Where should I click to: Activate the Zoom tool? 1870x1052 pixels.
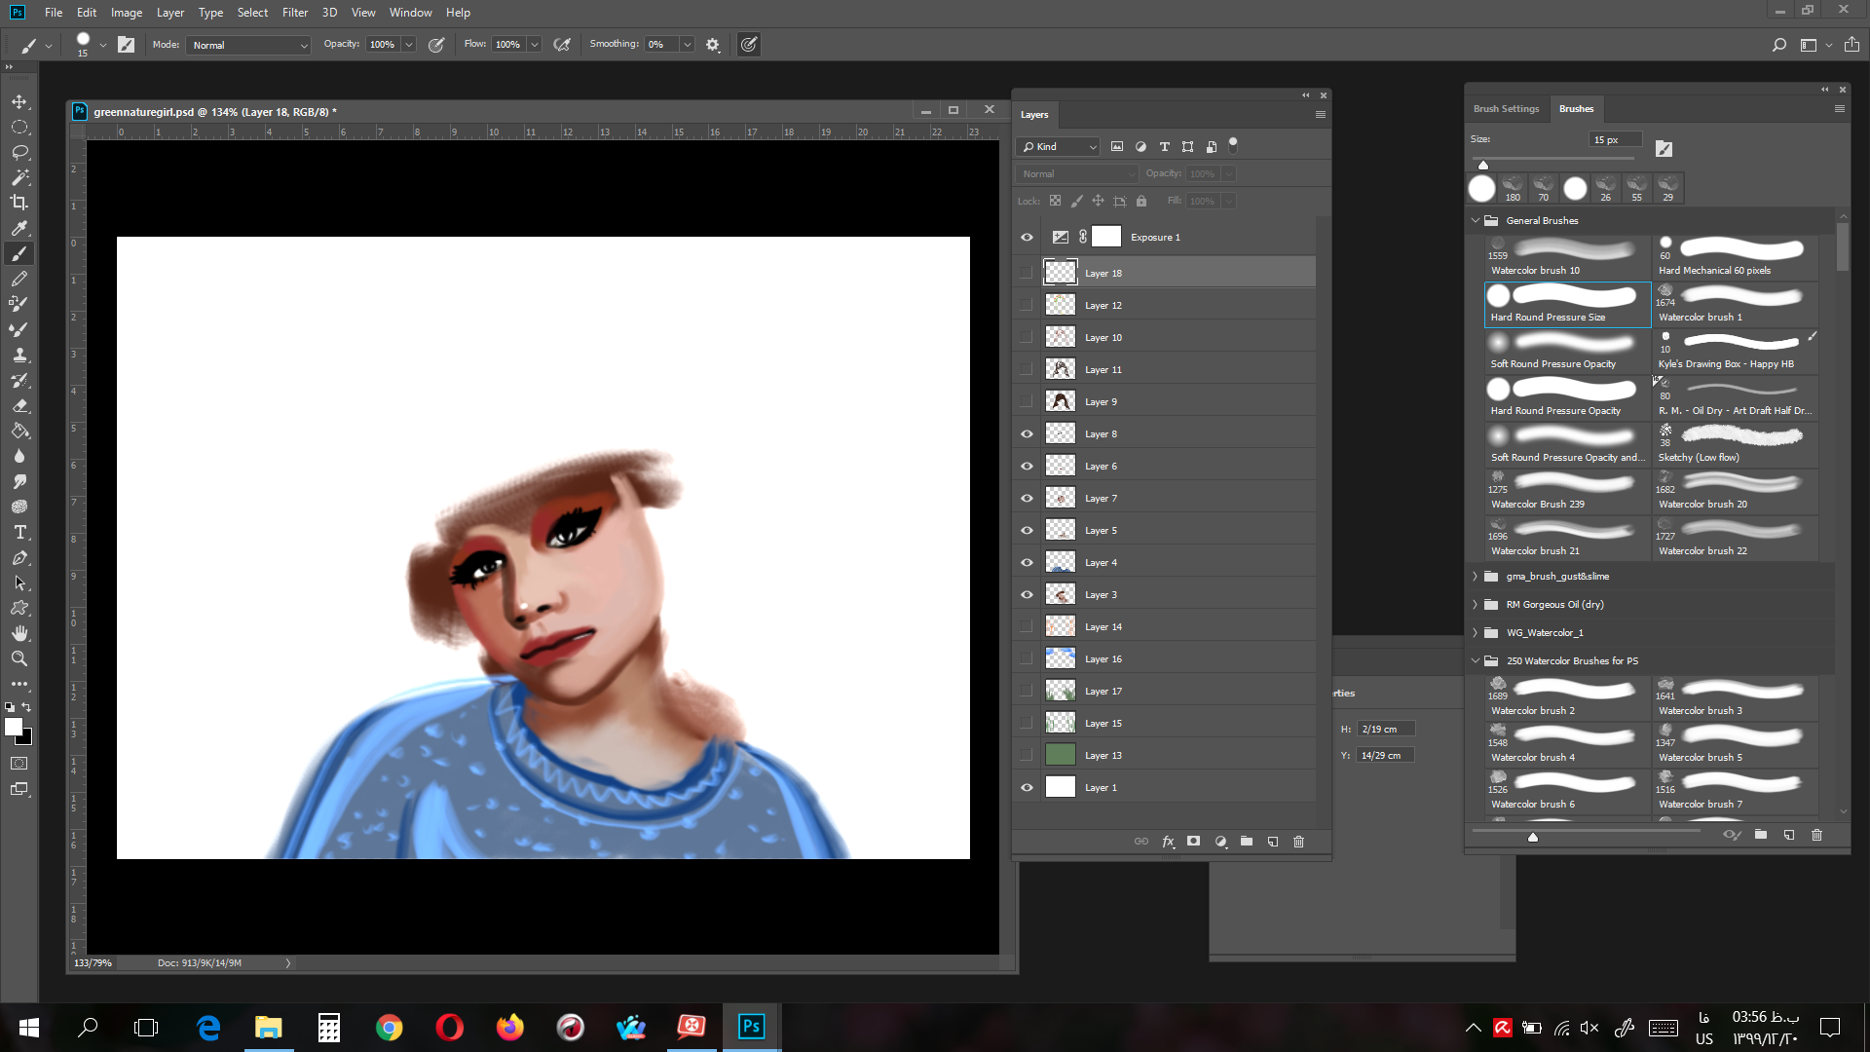(x=19, y=658)
